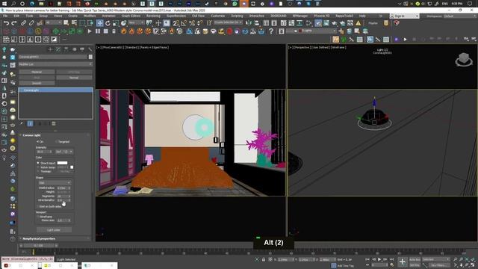Click the Go to Start playback icon
Viewport: 478px width, 269px height.
367,259
